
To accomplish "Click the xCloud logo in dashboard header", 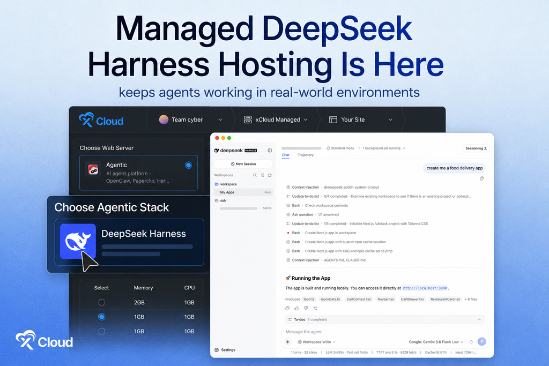I will [x=101, y=120].
